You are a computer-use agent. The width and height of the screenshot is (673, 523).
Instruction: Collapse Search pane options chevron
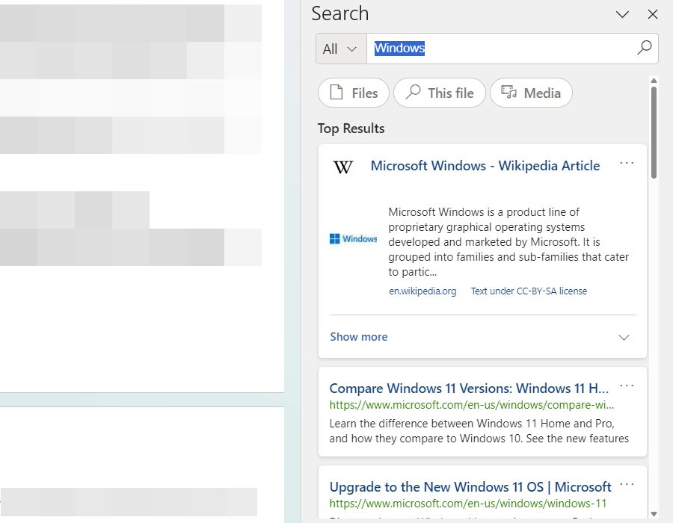[x=622, y=15]
